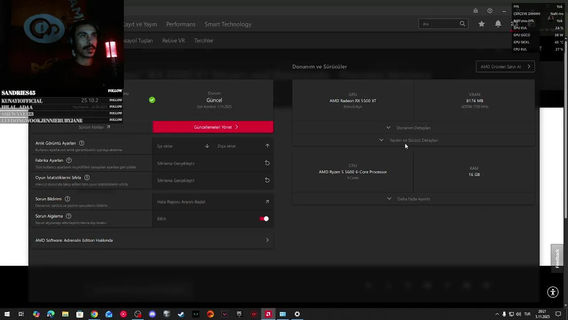The height and width of the screenshot is (320, 568).
Task: Click Sıfırlama Gerçekleştir for Oyun İstatistiklerini Sıfırla
Action: [176, 180]
